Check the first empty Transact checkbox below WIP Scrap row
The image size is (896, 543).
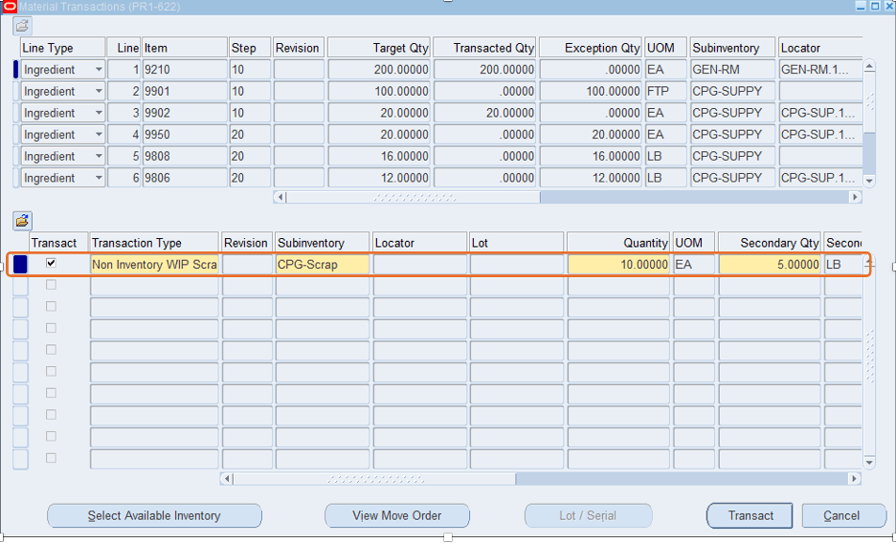tap(52, 285)
